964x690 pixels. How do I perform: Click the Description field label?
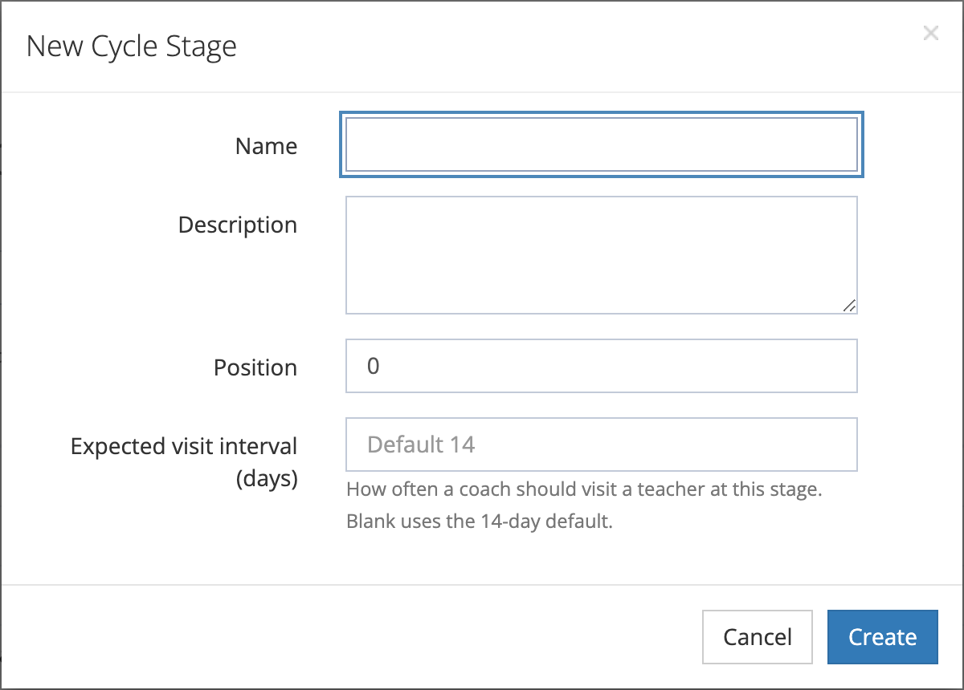pos(238,225)
